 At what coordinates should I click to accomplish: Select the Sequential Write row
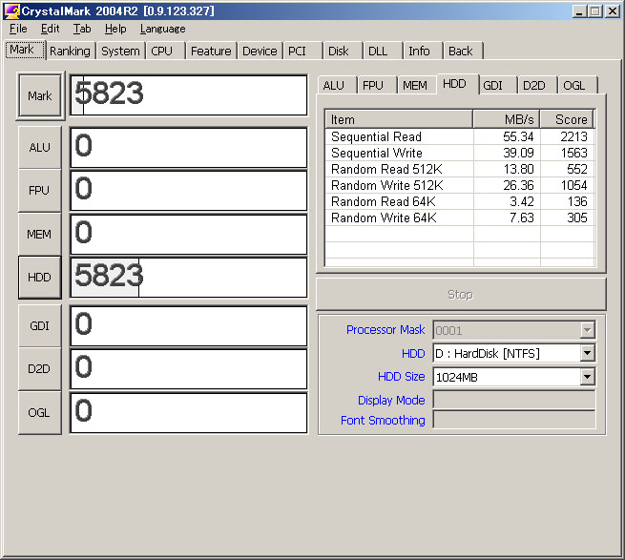(460, 153)
